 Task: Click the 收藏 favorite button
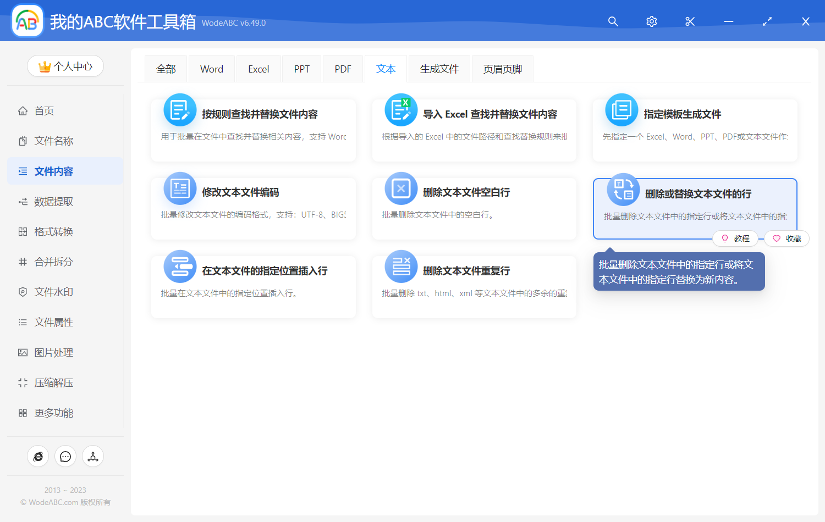(787, 238)
